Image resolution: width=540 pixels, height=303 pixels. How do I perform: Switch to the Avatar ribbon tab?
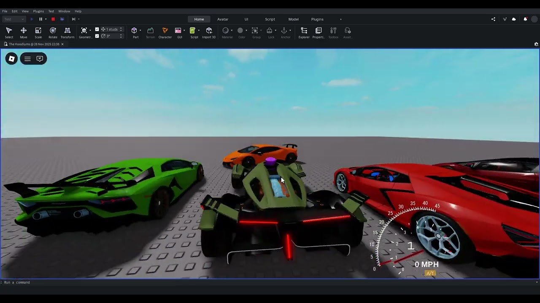tap(223, 19)
